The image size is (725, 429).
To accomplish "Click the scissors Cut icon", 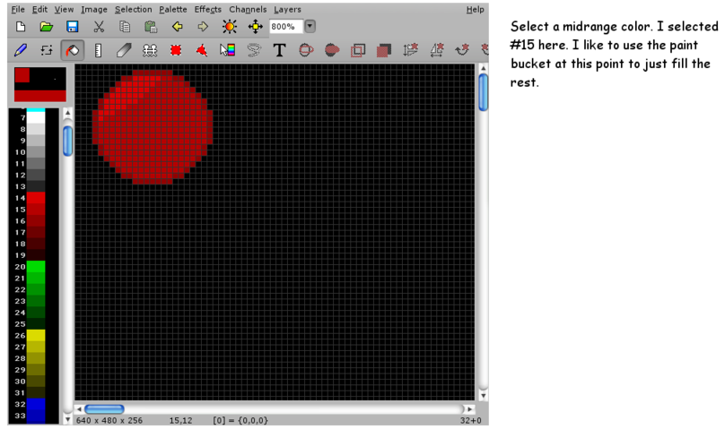I will (x=99, y=27).
